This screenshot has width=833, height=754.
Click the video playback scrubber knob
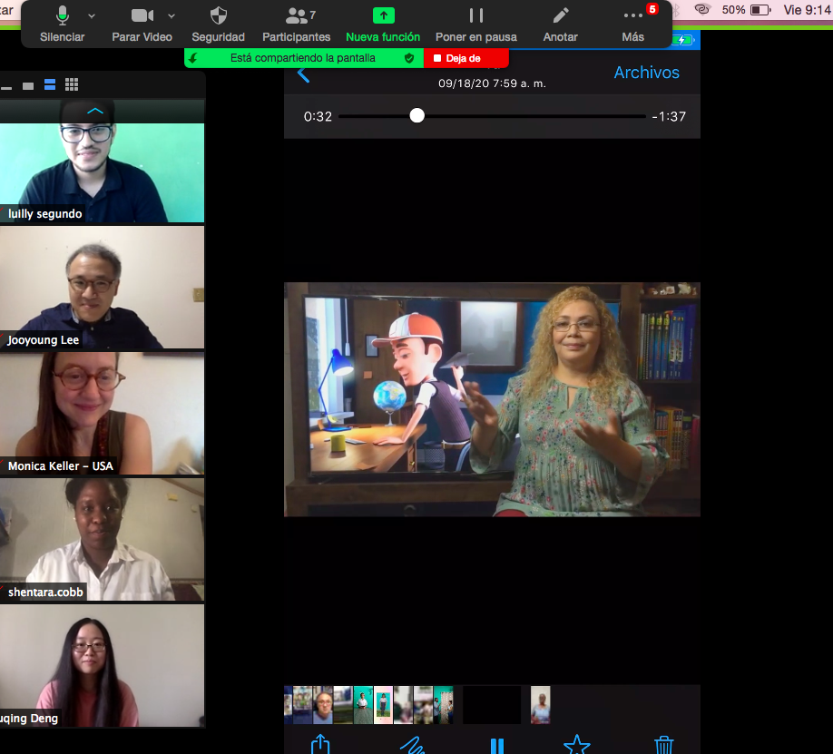tap(417, 116)
